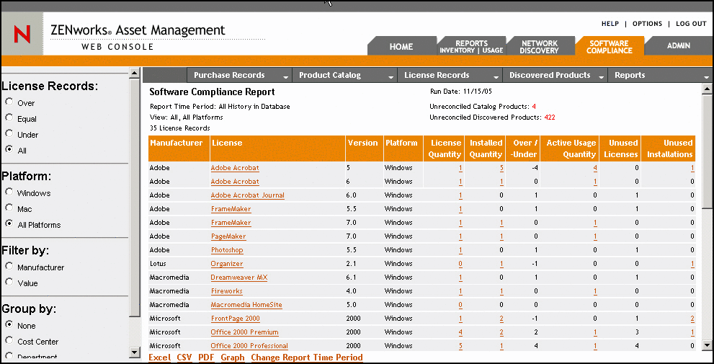
Task: Open the License Records dropdown menu
Action: pyautogui.click(x=450, y=75)
